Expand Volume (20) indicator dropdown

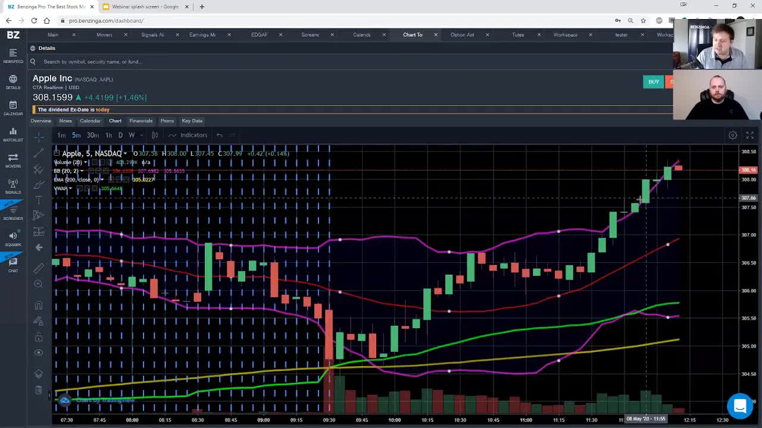(85, 162)
